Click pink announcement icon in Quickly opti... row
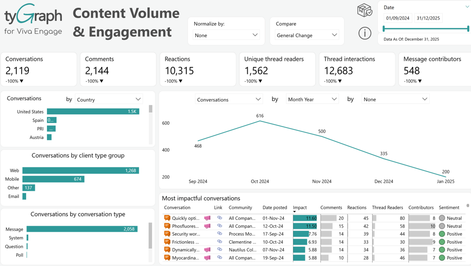This screenshot has height=266, width=471. point(207,218)
